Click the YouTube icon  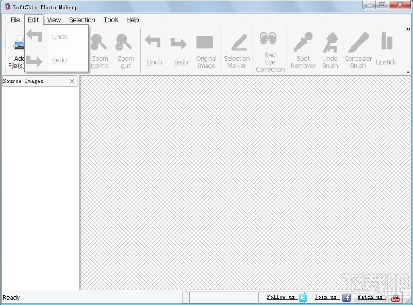(x=395, y=298)
